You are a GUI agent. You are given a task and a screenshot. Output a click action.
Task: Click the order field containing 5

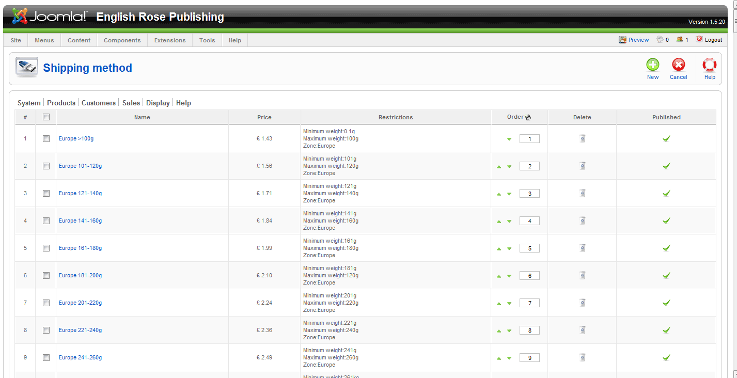(x=529, y=248)
